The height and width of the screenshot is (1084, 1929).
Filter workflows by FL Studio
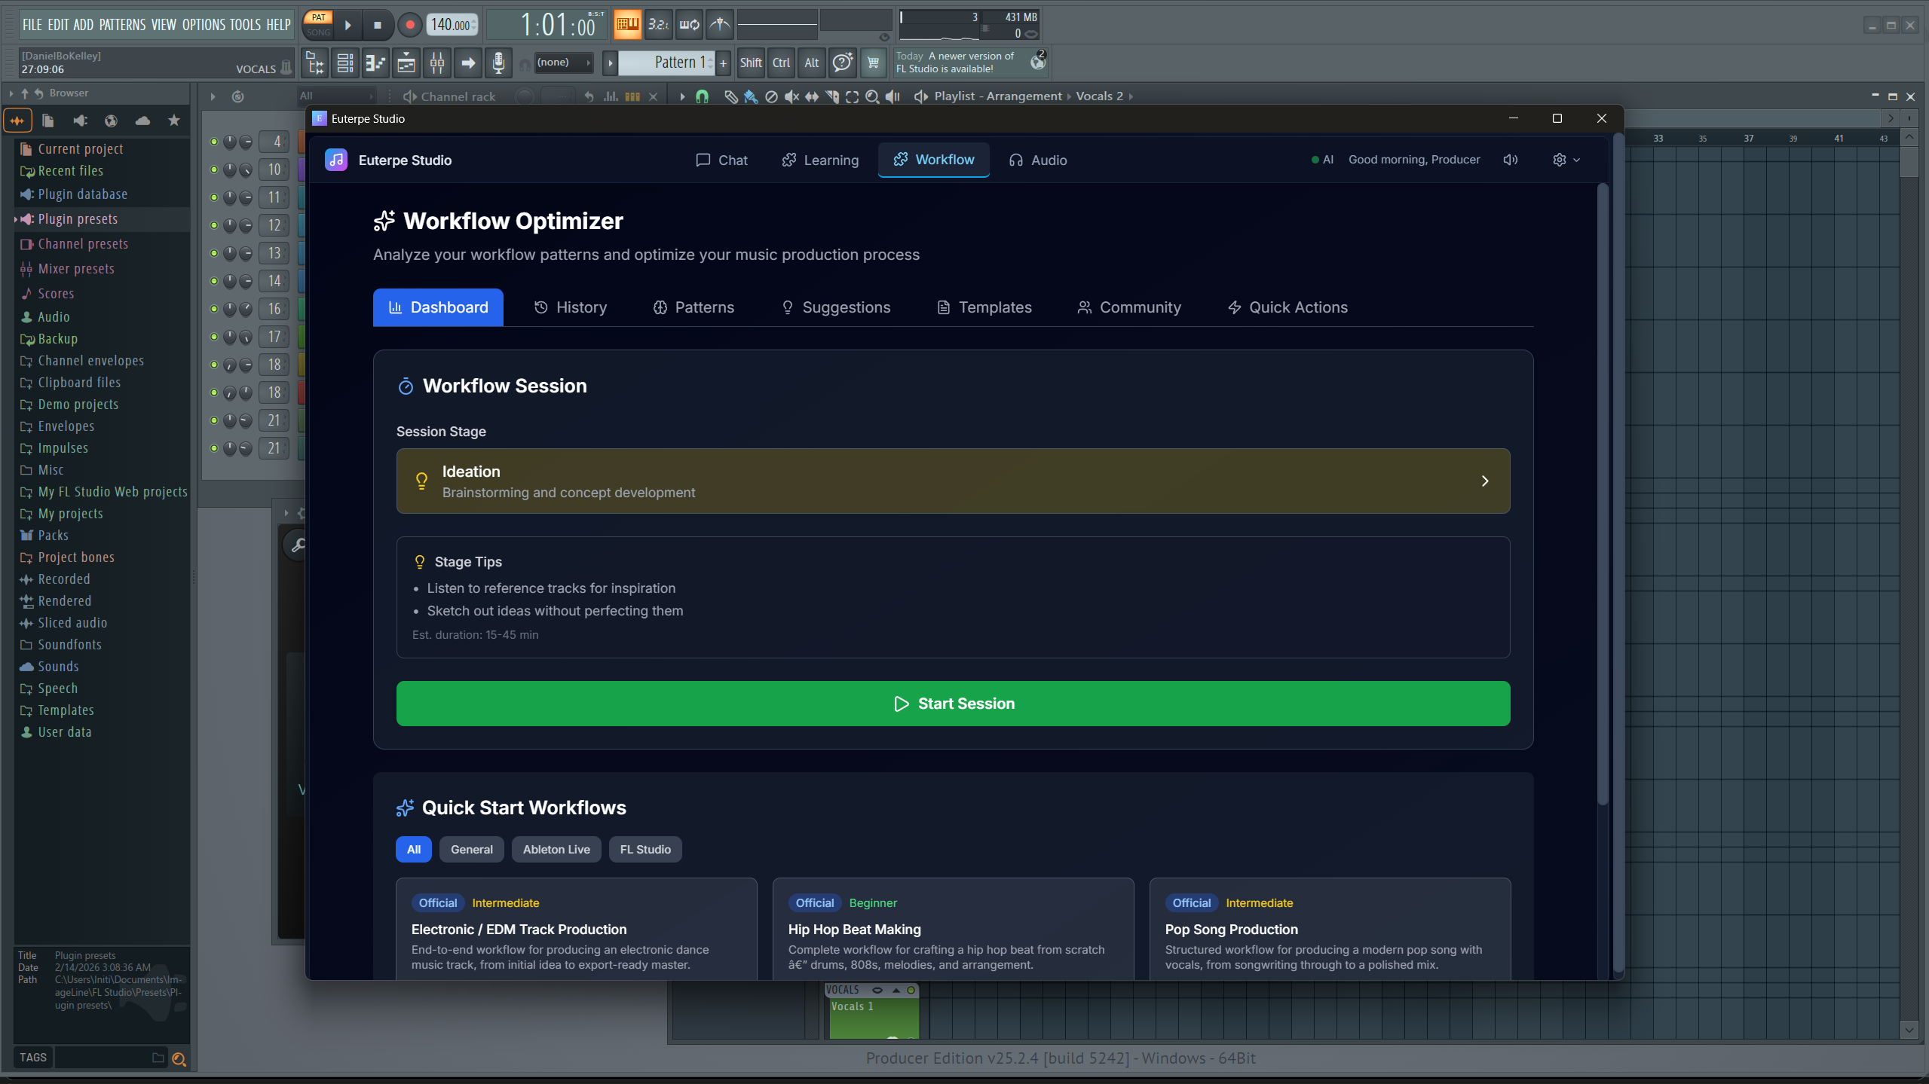click(645, 849)
